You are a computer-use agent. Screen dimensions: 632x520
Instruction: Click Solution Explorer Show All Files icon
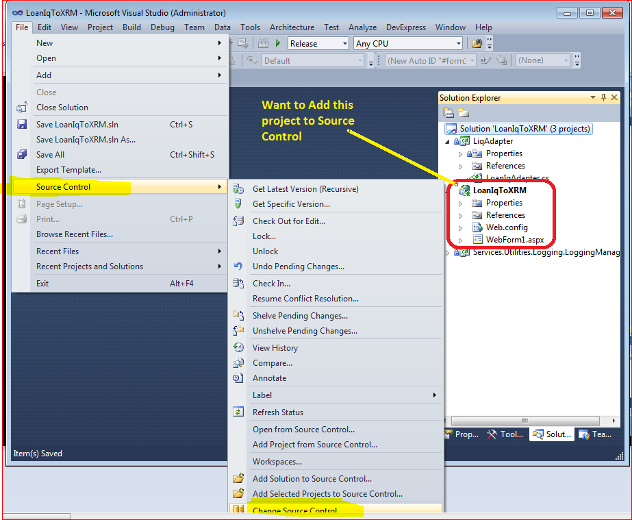coord(463,113)
